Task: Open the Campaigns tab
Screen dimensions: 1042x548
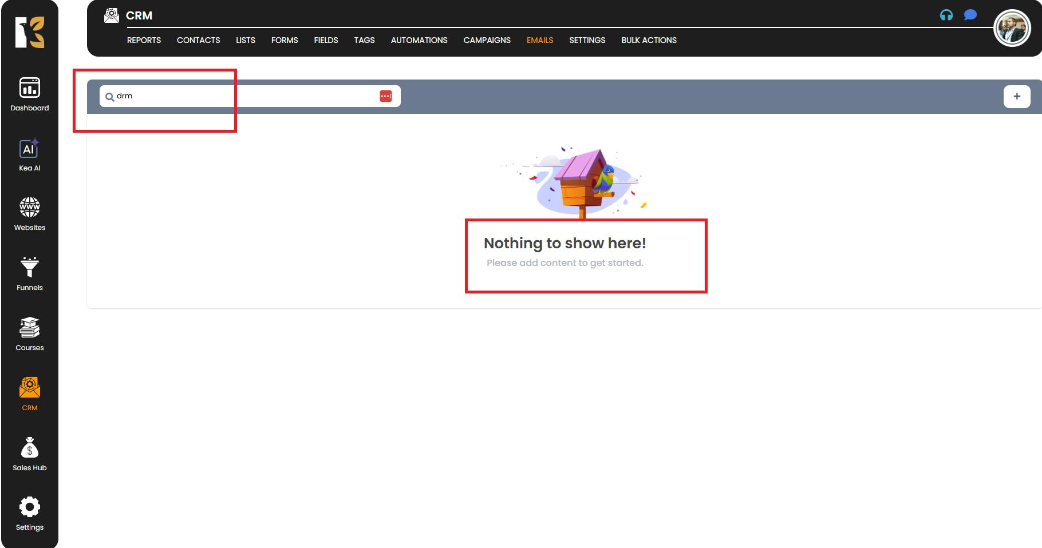Action: coord(487,40)
